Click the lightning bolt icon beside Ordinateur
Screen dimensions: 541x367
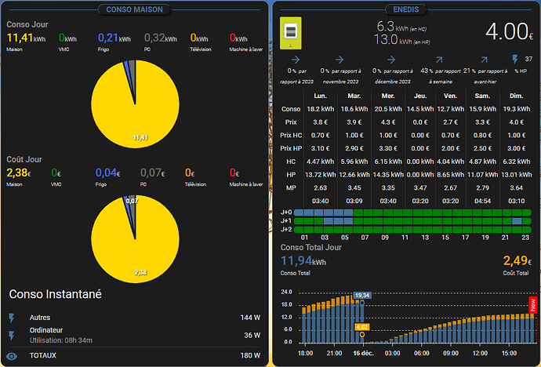12,336
